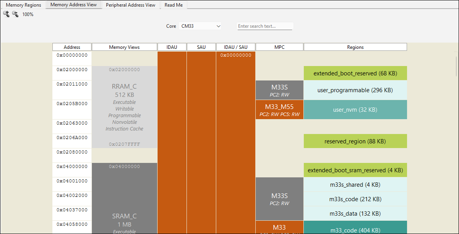Select the user_programmable (296 KB) region

(355, 90)
